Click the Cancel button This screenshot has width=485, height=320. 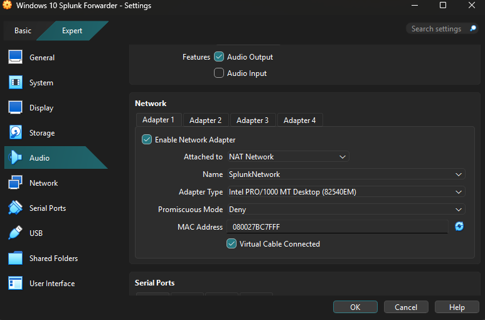coord(406,307)
